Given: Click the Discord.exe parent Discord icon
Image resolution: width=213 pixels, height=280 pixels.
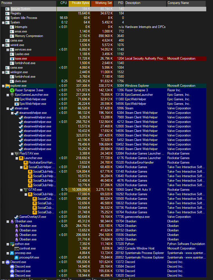Looking at the screenshot, I should (x=8, y=262).
